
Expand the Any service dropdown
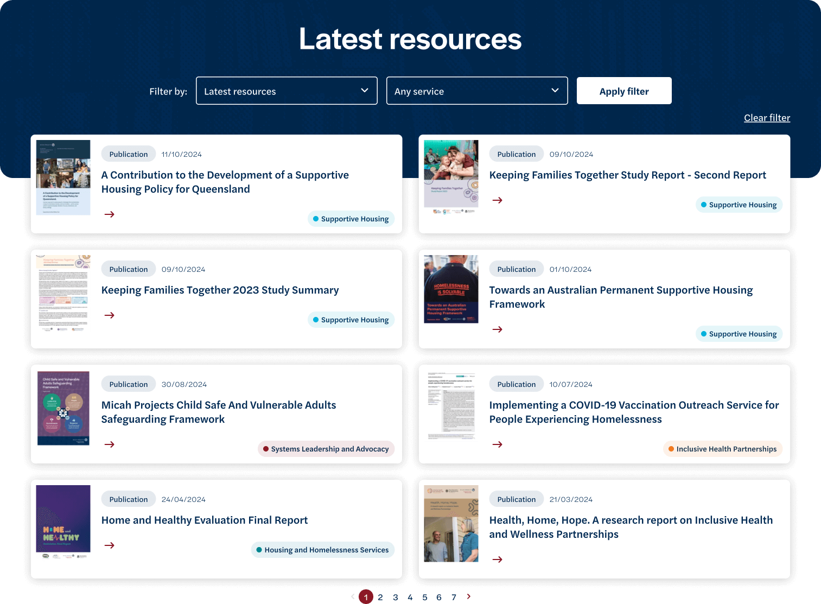pyautogui.click(x=476, y=91)
